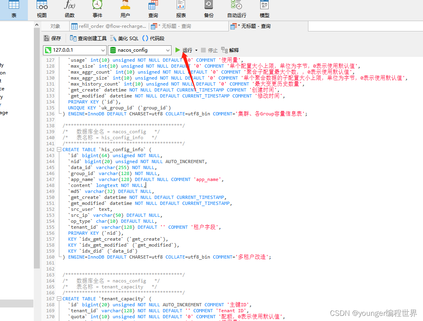Open the 备份 (Backup) toolbar icon
Screen dimensions: 423x321
point(209,10)
